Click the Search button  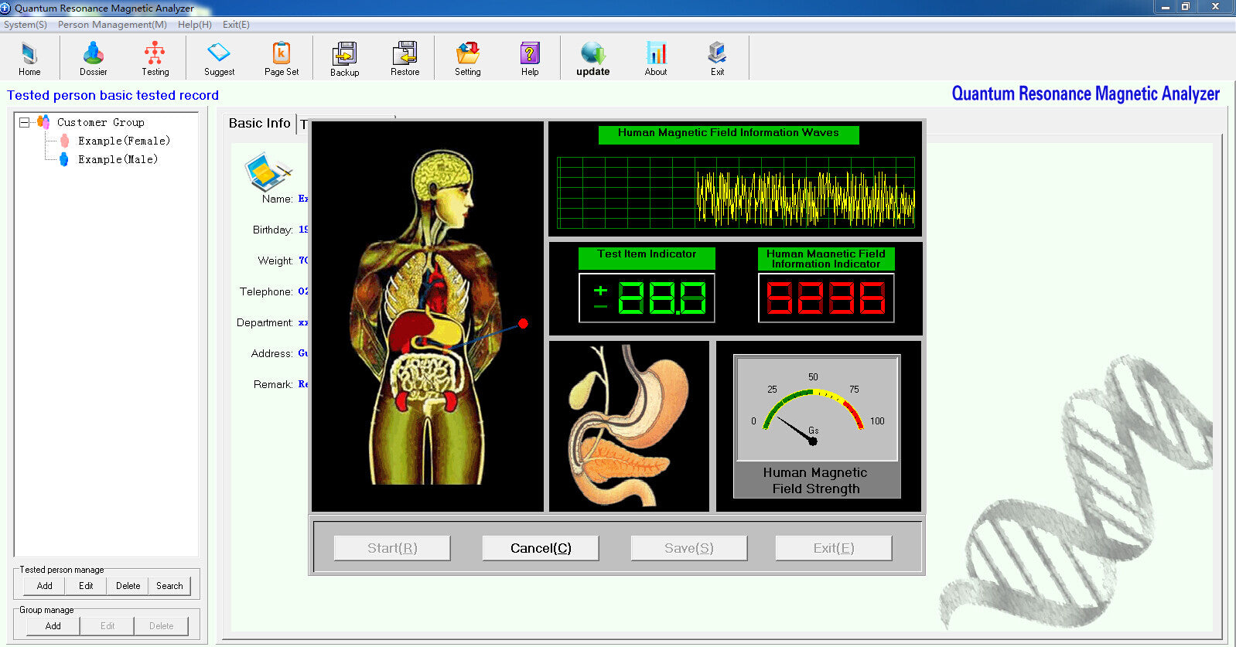[169, 586]
